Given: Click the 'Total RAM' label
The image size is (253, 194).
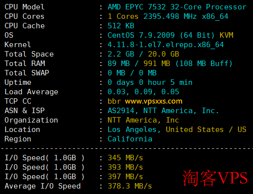Looking at the screenshot, I should (x=25, y=64).
